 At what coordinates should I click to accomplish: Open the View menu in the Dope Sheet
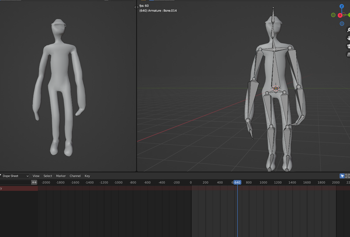coord(36,176)
